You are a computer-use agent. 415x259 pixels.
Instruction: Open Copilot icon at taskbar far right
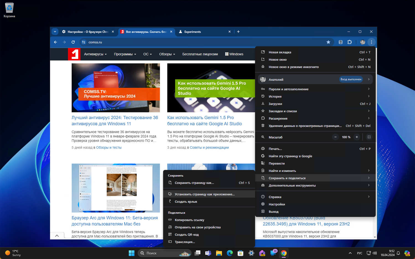pyautogui.click(x=407, y=253)
